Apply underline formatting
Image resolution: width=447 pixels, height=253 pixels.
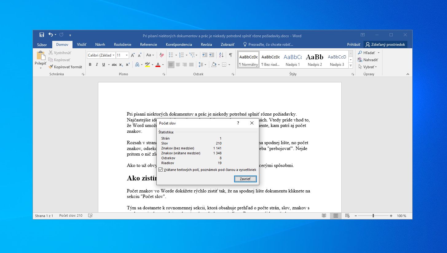click(104, 65)
